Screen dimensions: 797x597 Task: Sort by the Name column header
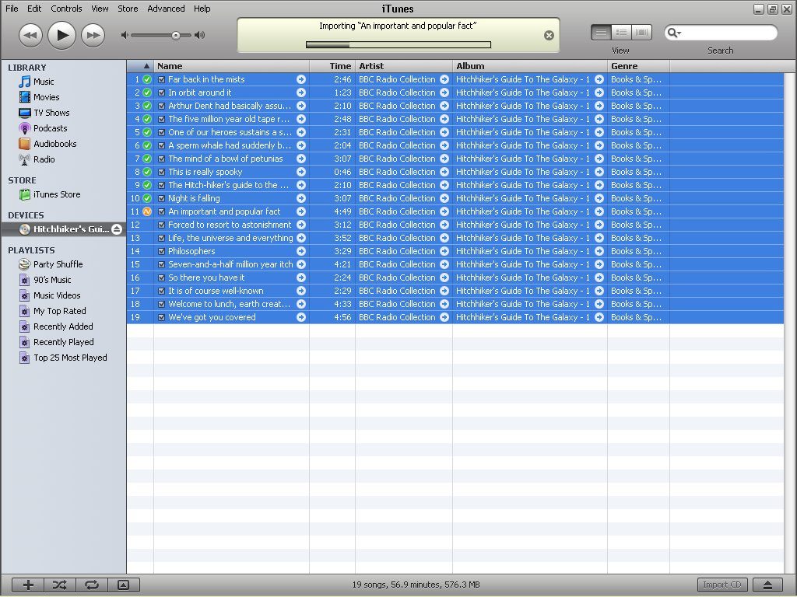[x=231, y=66]
